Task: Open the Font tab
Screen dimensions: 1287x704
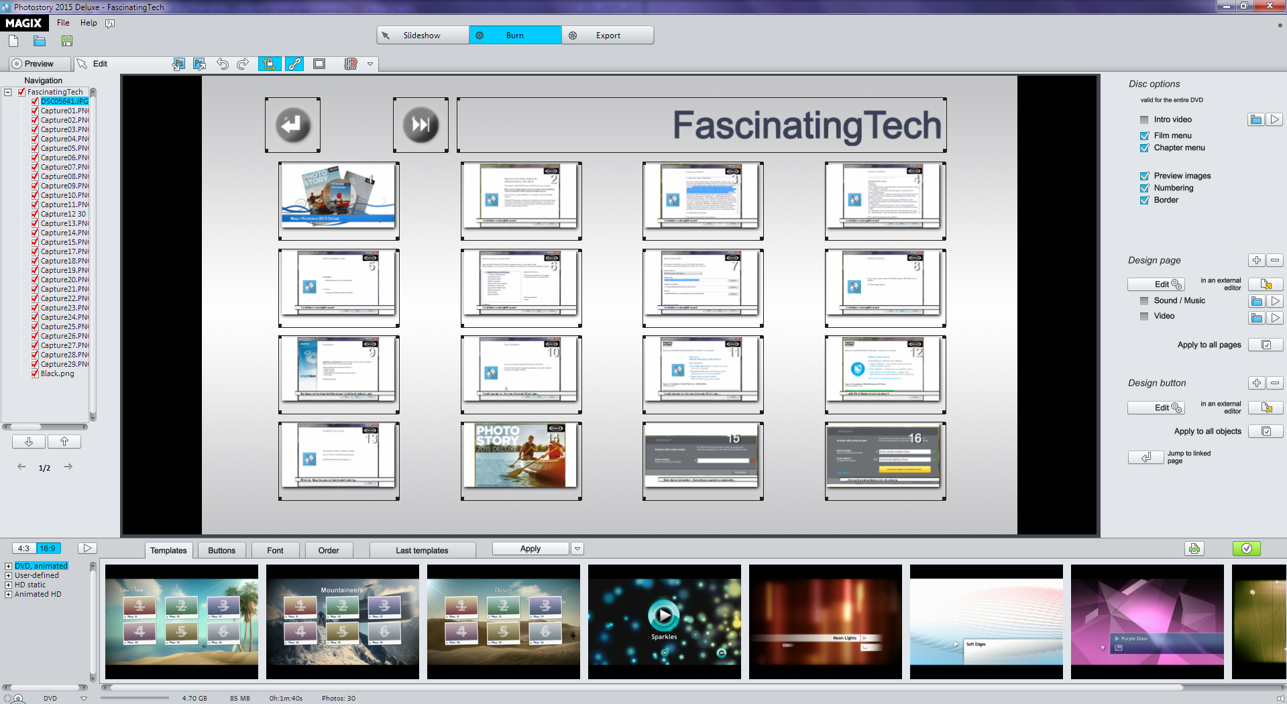Action: tap(275, 550)
